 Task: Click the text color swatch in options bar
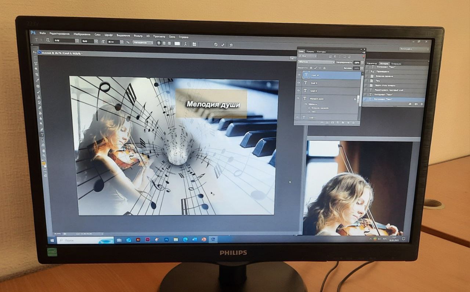pyautogui.click(x=177, y=44)
